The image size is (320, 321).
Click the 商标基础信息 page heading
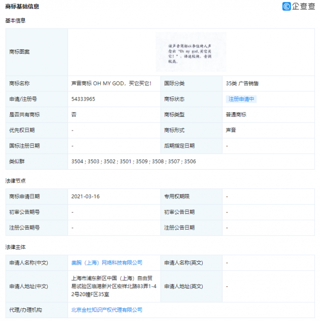[22, 7]
